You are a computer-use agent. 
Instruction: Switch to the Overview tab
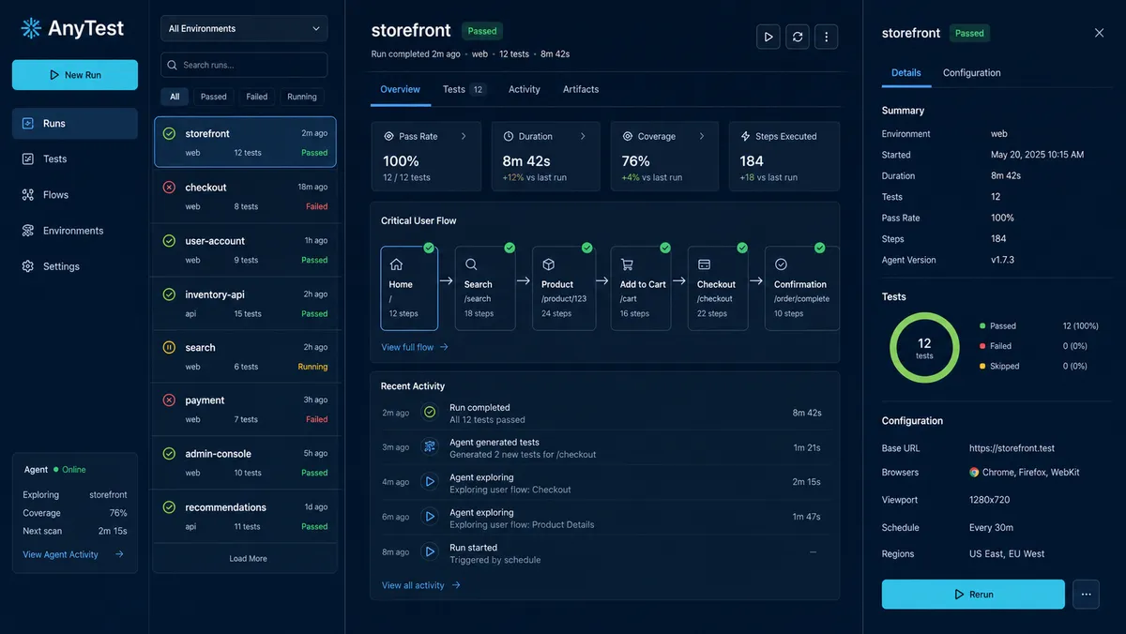(x=400, y=89)
